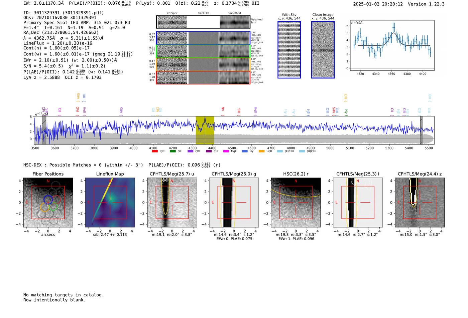This screenshot has width=468, height=318.
Task: Click the Weighted Sum 2D spectrum strip
Action: pyautogui.click(x=203, y=22)
